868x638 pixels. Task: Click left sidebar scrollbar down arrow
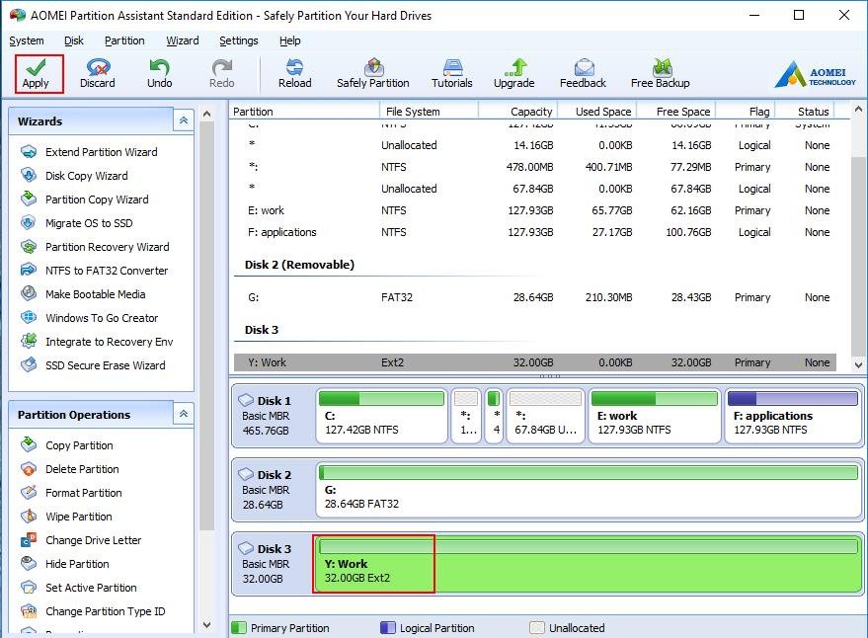pos(206,625)
